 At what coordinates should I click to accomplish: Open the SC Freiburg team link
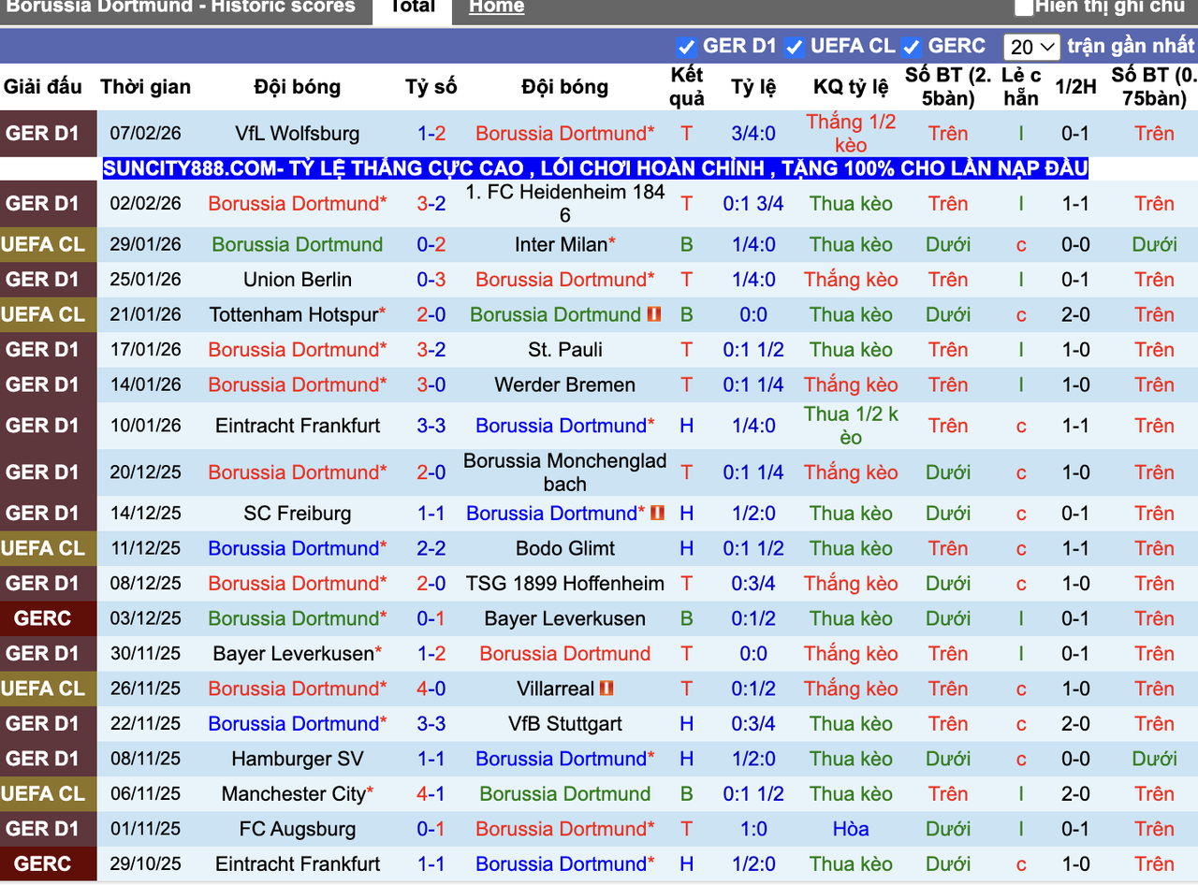tap(298, 514)
